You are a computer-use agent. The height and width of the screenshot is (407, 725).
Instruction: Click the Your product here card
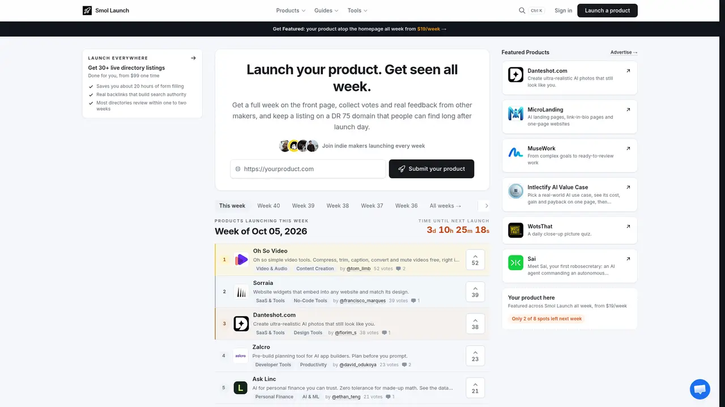[x=569, y=309]
